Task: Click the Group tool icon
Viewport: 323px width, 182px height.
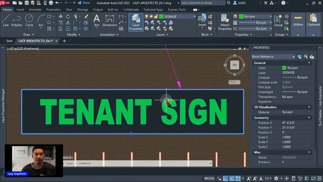Action: (278, 21)
